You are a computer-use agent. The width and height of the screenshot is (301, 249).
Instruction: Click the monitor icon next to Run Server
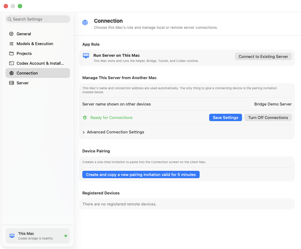[86, 56]
